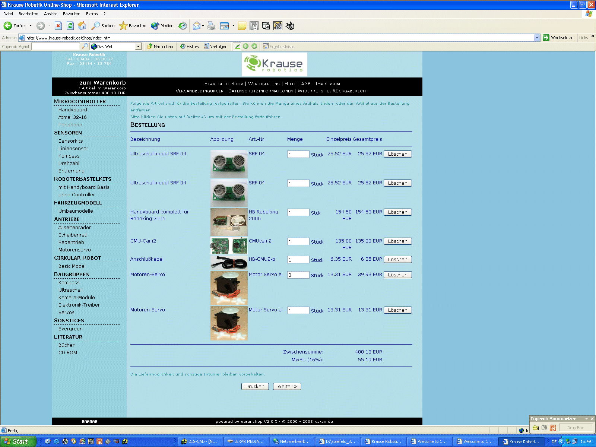596x447 pixels.
Task: Click the green Forward arrow button
Action: [41, 26]
